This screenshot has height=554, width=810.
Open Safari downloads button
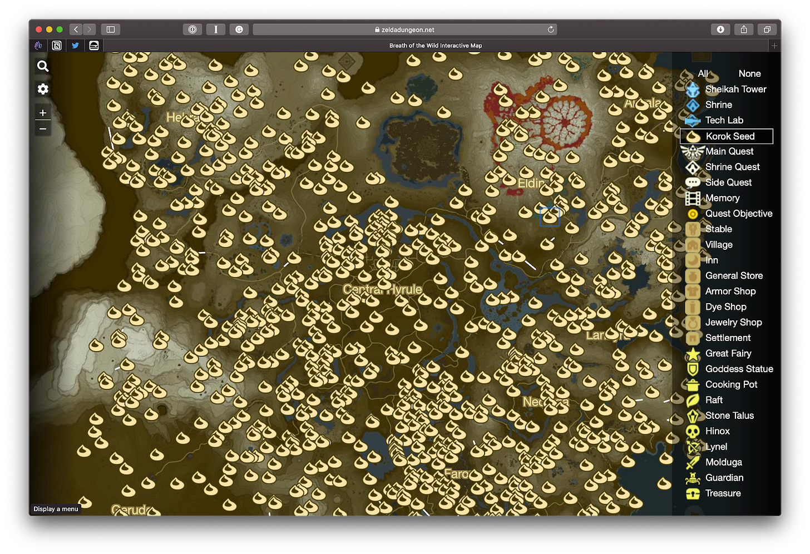(720, 29)
